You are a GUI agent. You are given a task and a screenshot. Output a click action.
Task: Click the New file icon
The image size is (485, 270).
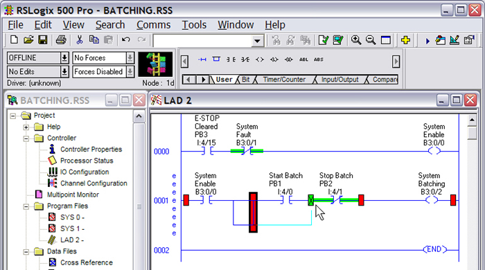14,40
